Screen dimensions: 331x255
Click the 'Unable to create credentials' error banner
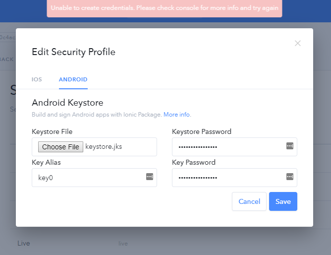click(x=165, y=8)
